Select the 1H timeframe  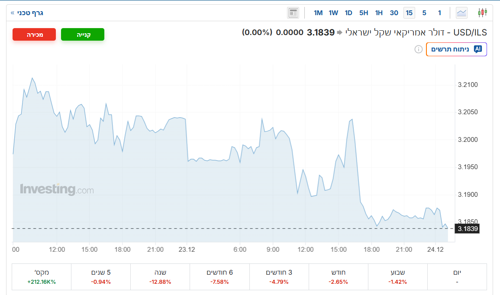click(x=379, y=13)
